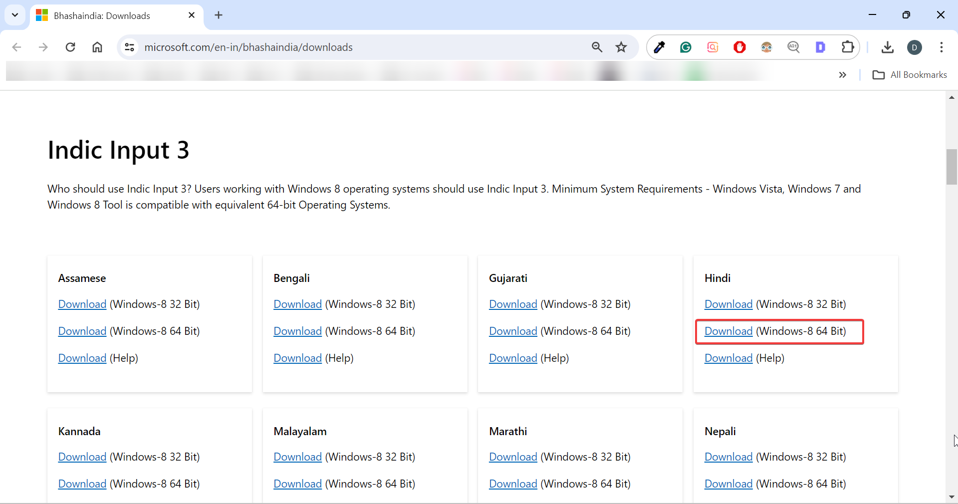The width and height of the screenshot is (958, 504).
Task: Download Assamese Windows-8 64 Bit
Action: click(x=82, y=331)
